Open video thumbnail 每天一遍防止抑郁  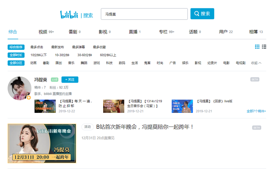pos(45,106)
